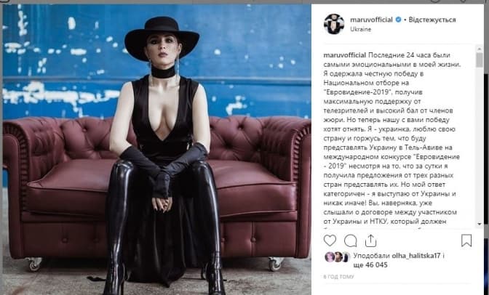Screen dimensions: 489x295
Task: Click the blue verified badge
Action: (x=398, y=20)
